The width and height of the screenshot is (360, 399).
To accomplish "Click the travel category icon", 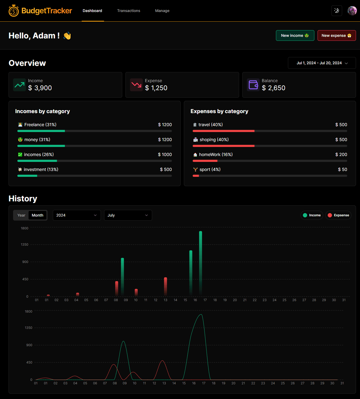I will click(195, 125).
